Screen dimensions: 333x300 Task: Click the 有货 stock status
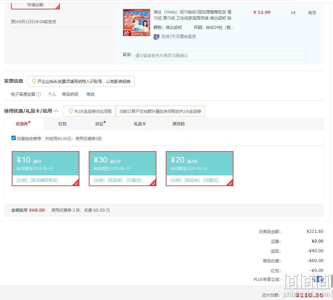[312, 12]
